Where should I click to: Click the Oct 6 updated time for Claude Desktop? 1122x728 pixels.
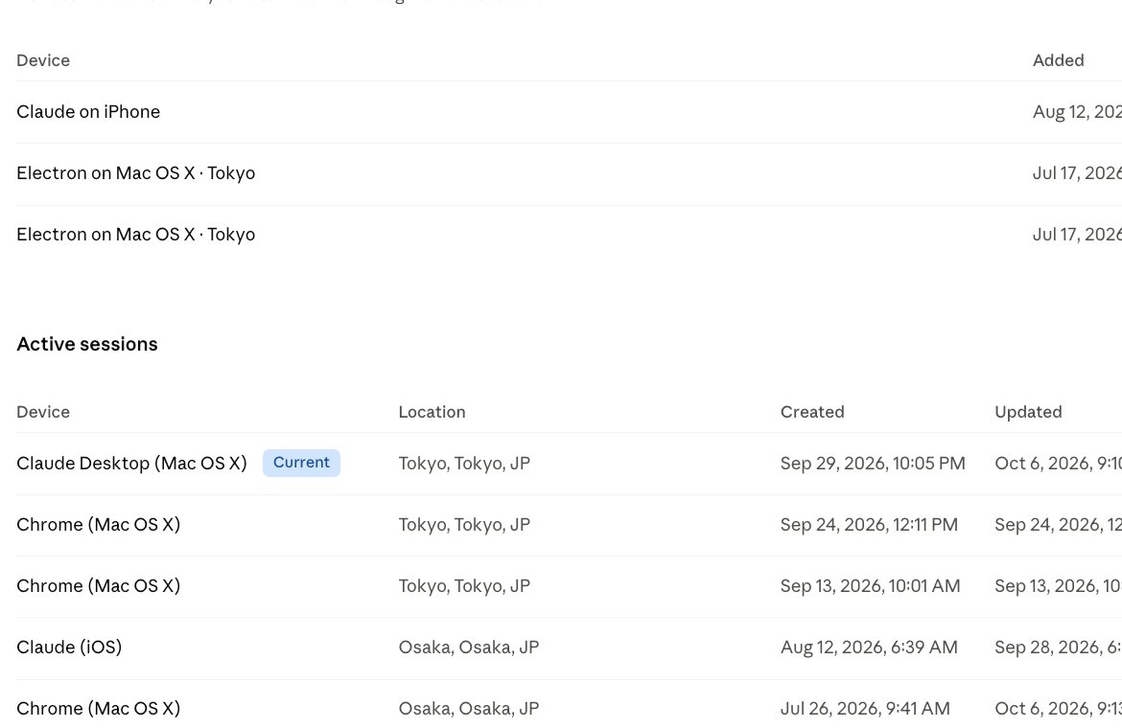coord(1059,464)
